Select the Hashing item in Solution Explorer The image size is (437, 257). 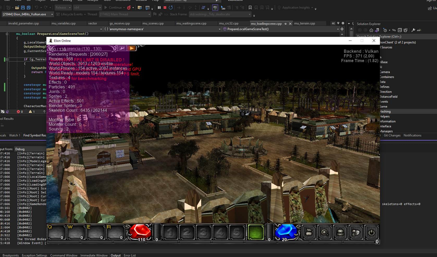tap(385, 111)
